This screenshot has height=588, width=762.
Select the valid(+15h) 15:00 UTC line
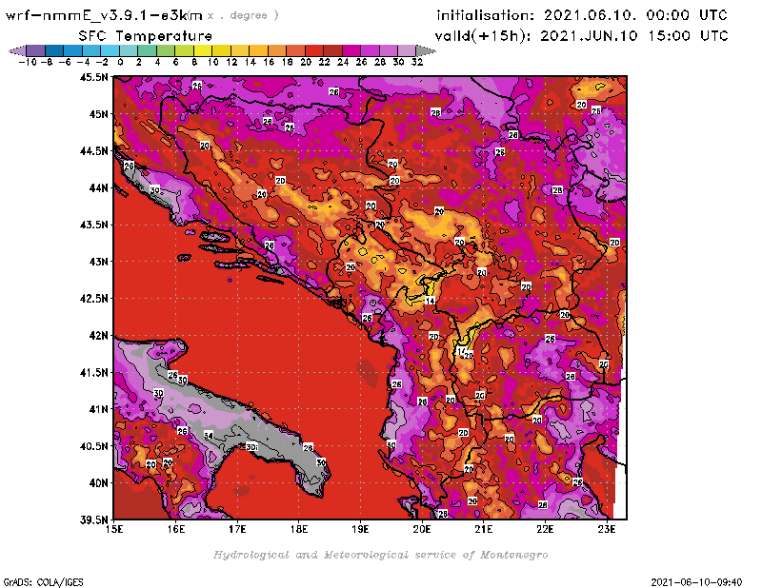coord(581,36)
